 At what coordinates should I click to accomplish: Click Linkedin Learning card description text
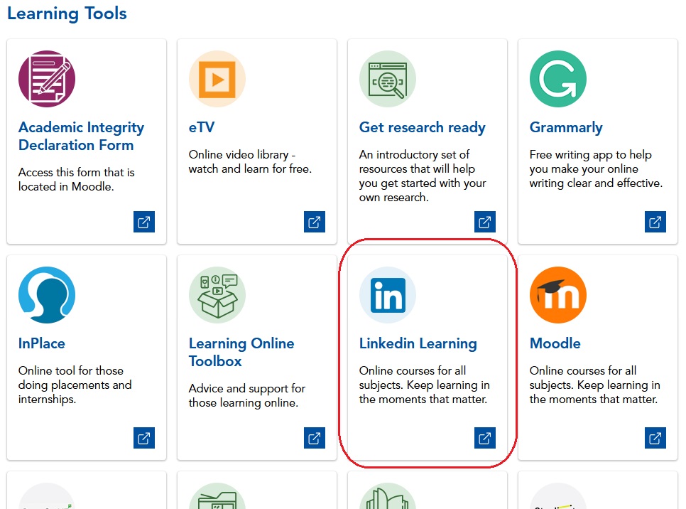coord(425,385)
